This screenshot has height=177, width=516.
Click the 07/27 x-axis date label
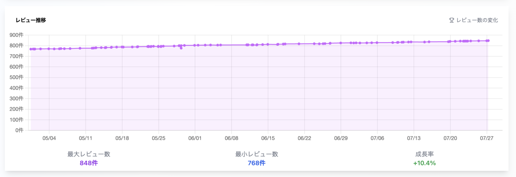point(486,138)
